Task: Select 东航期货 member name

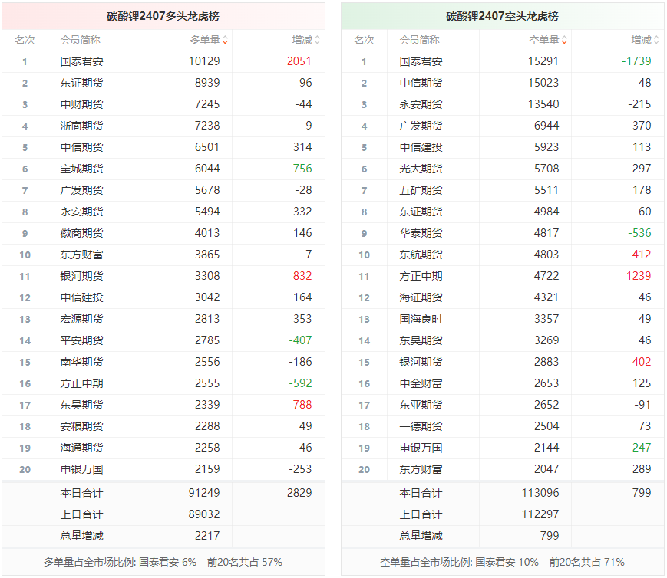Action: 421,255
